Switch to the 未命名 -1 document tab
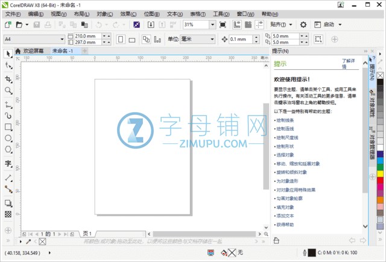Image resolution: width=386 pixels, height=262 pixels. (63, 51)
